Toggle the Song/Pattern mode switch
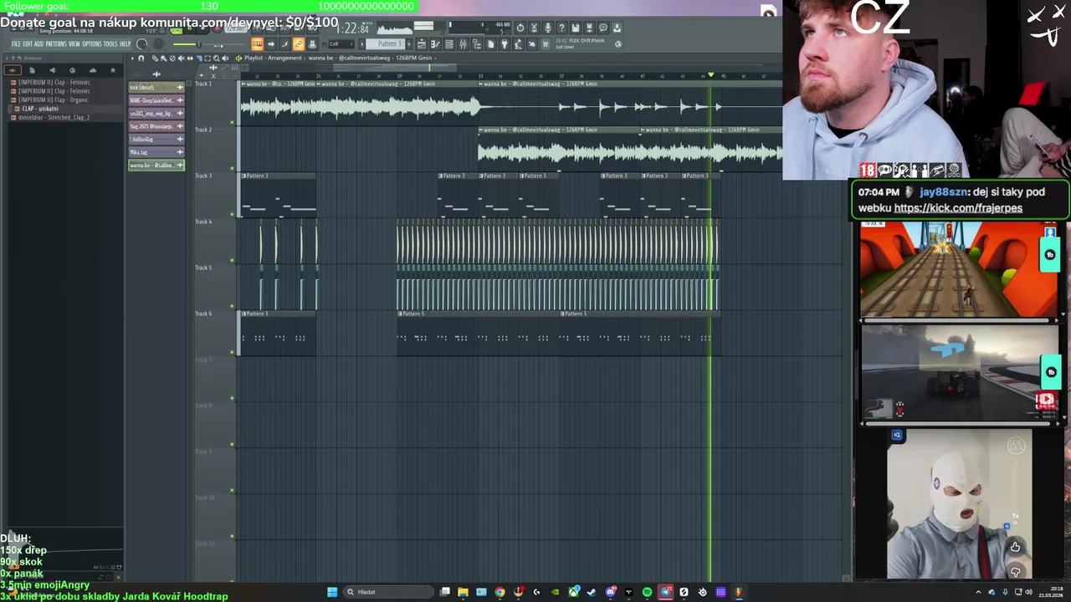 tap(177, 31)
